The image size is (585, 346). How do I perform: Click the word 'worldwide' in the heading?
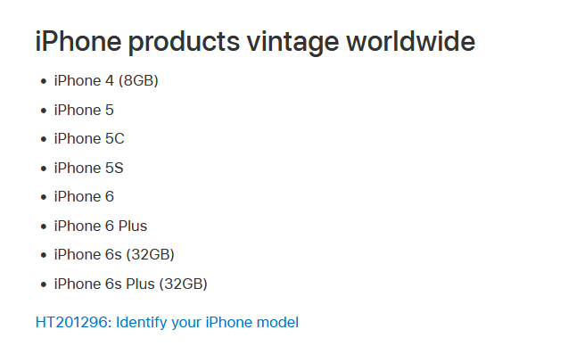411,41
